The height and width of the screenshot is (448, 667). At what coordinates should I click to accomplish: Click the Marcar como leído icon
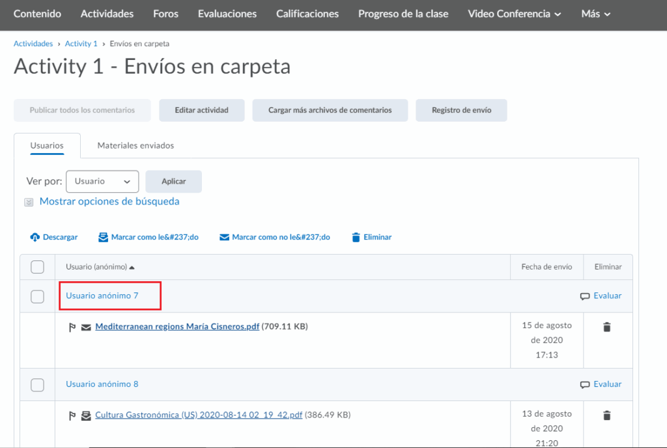coord(103,238)
